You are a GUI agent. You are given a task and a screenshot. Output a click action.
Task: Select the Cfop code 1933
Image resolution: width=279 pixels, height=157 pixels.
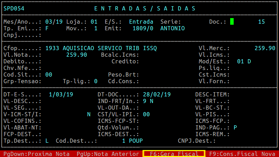coord(52,48)
